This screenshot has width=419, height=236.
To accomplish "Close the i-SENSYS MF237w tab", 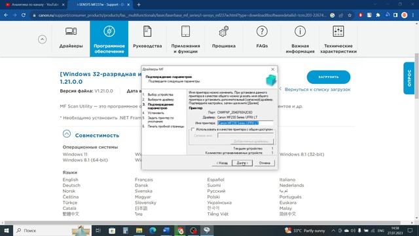I will [x=128, y=5].
